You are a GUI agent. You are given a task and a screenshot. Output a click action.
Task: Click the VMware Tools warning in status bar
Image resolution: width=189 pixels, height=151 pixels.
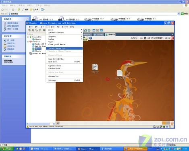click(45, 126)
